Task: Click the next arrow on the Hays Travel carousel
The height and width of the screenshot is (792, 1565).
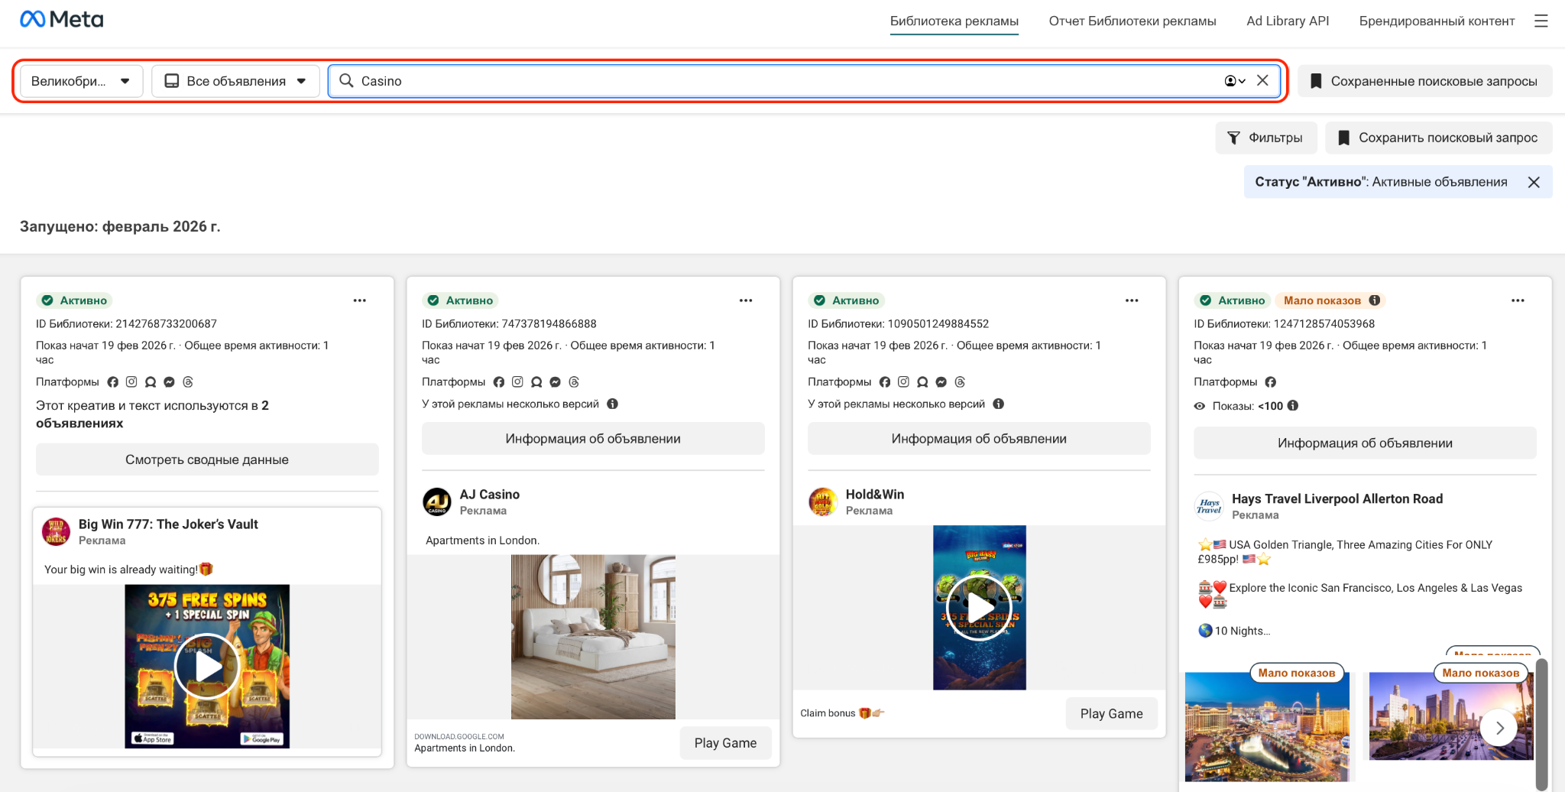Action: click(1499, 728)
